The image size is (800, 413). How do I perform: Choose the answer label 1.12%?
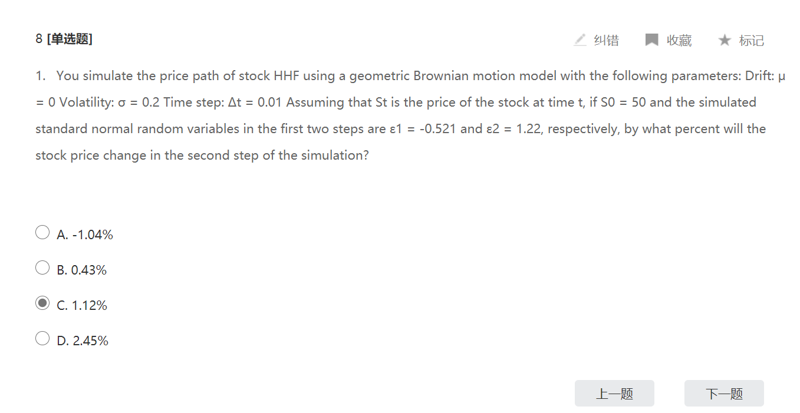90,306
